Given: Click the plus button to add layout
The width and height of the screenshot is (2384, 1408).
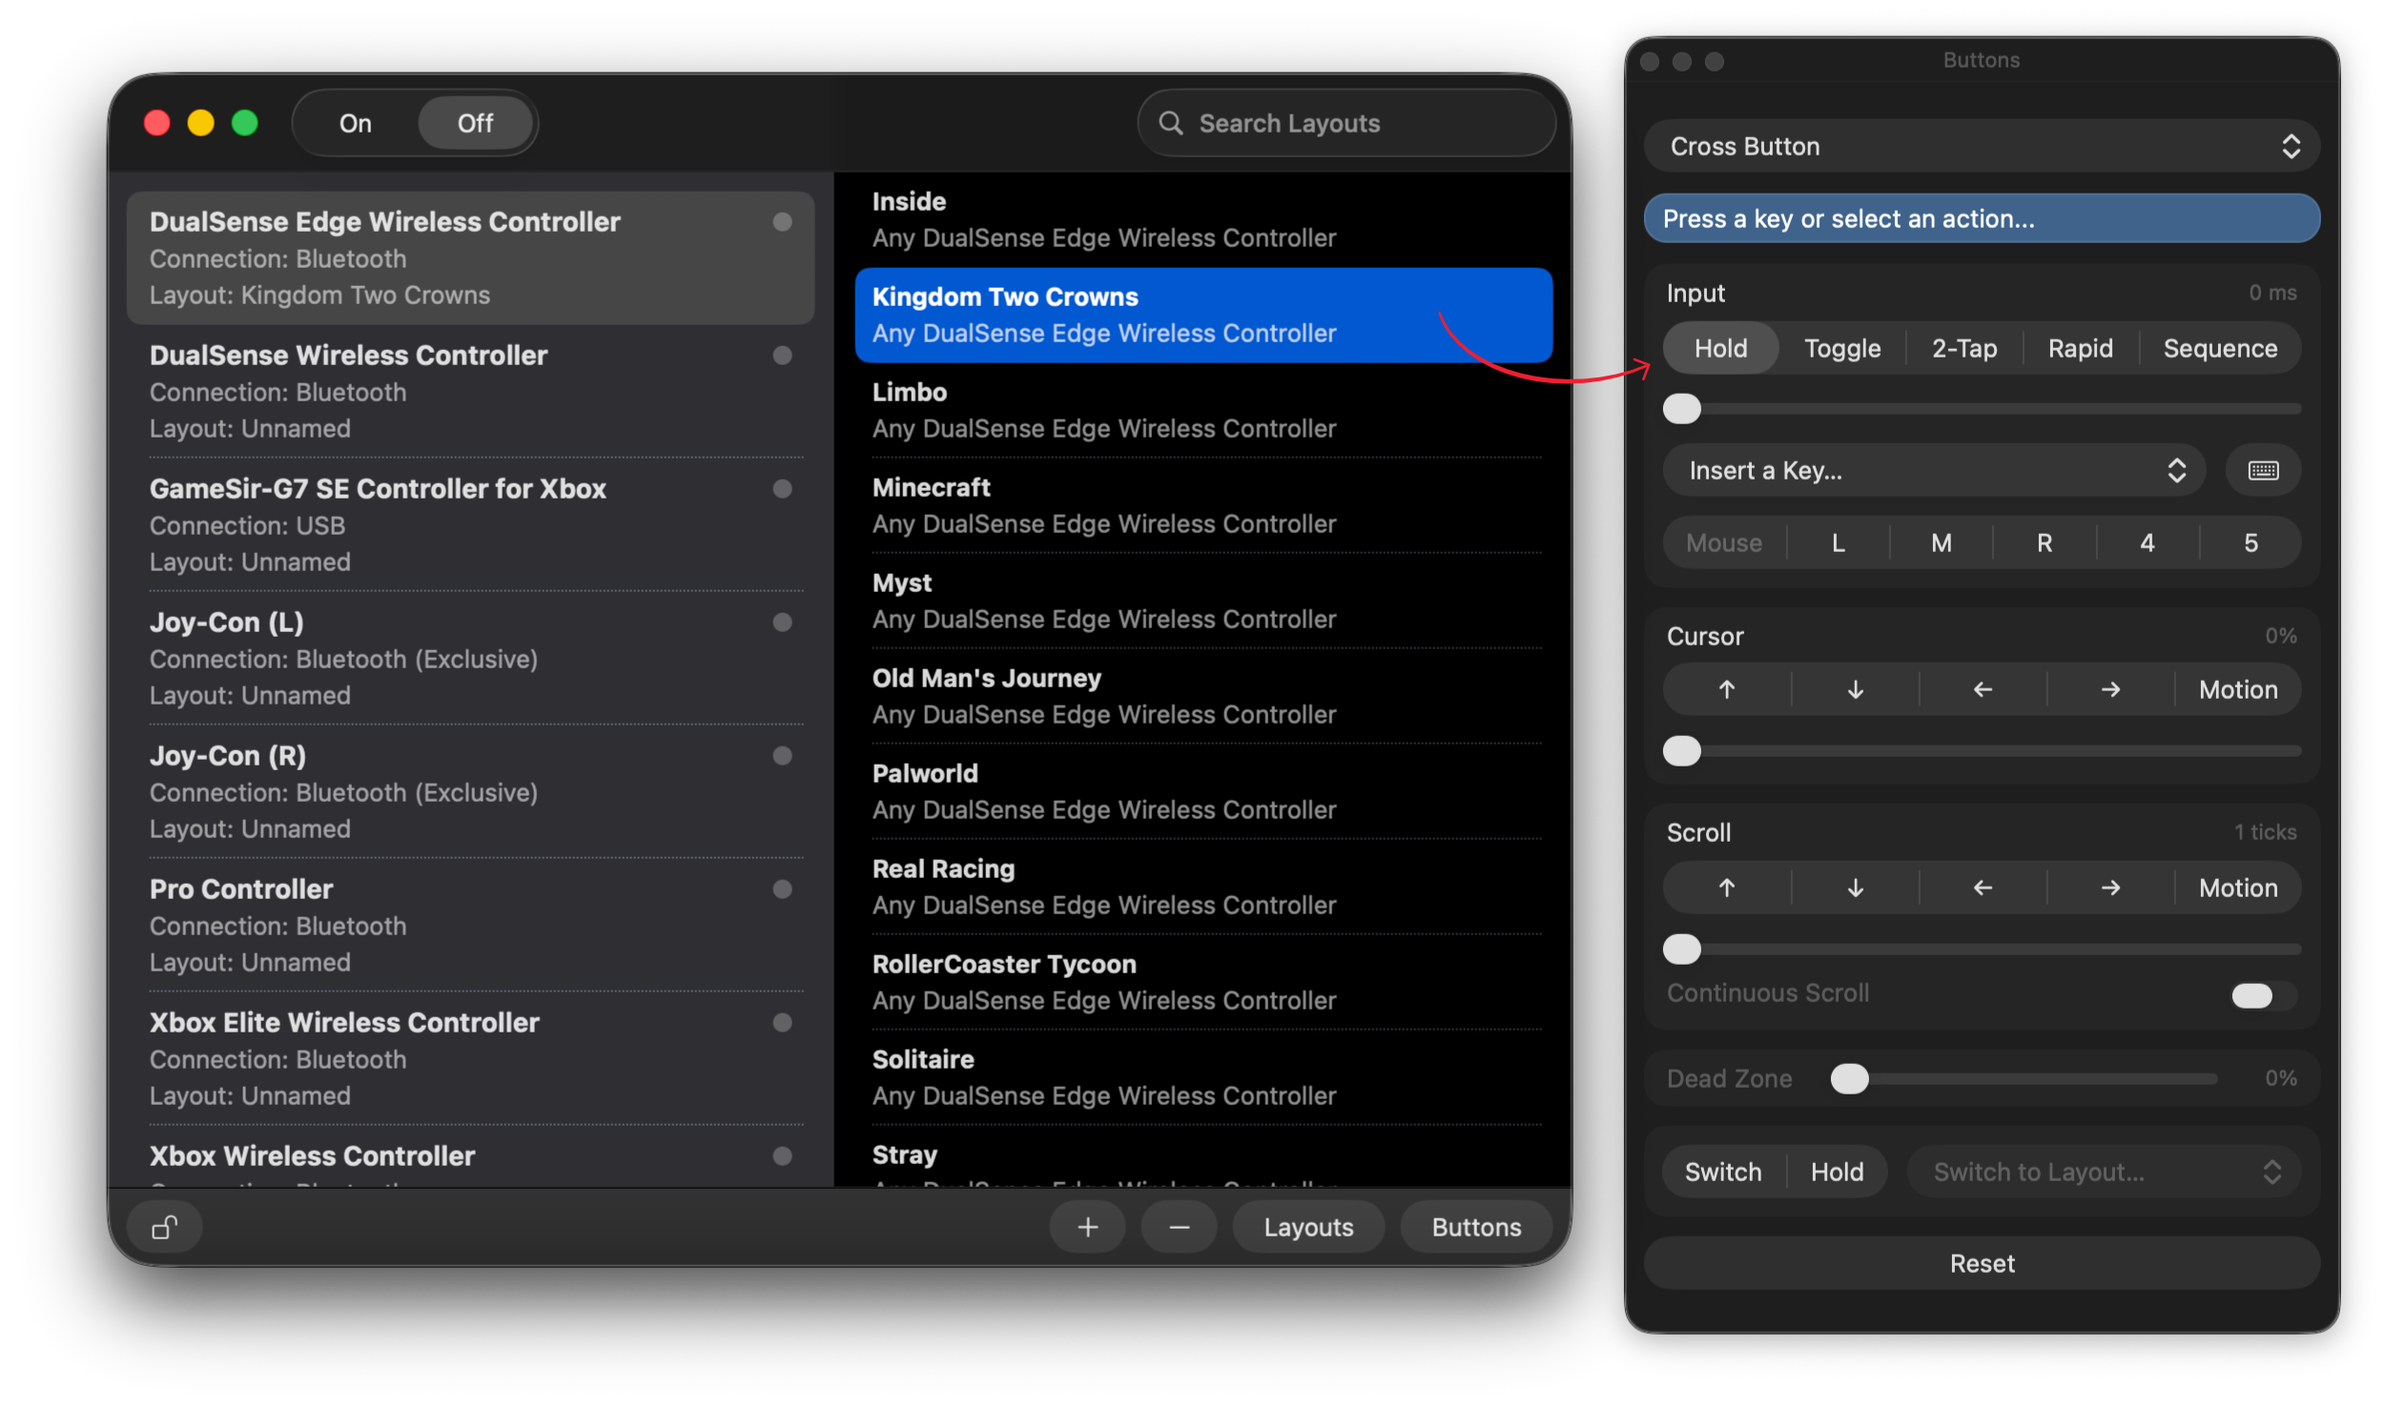Looking at the screenshot, I should click(x=1087, y=1227).
